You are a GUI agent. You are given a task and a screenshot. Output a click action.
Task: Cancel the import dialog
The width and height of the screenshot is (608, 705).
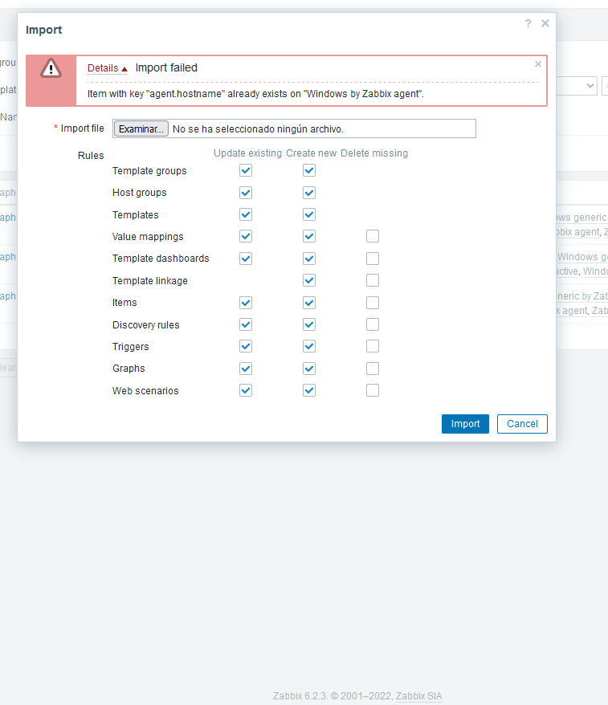click(x=522, y=424)
